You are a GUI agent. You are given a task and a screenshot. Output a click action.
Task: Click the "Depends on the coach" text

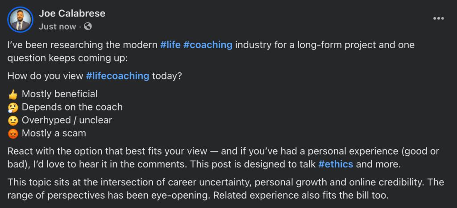click(72, 107)
